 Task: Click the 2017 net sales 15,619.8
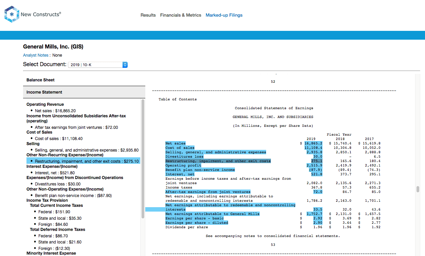(371, 143)
